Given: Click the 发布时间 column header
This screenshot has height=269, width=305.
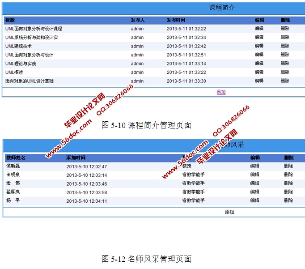Looking at the screenshot, I should pos(176,20).
